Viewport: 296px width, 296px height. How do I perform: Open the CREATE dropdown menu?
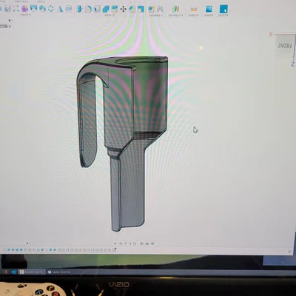click(x=25, y=15)
